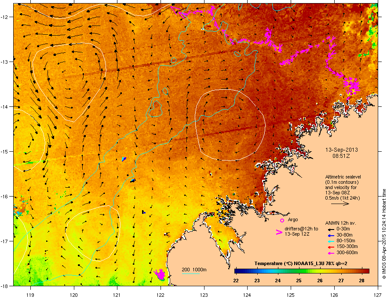Click the color bar tick label 27
387x299 pixels.
tap(341, 281)
